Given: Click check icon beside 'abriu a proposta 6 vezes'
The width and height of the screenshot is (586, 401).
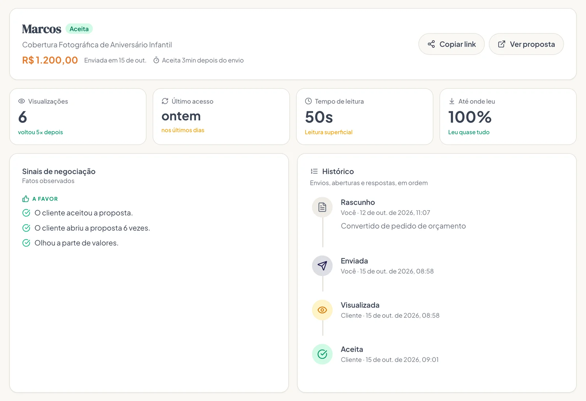Looking at the screenshot, I should 26,228.
